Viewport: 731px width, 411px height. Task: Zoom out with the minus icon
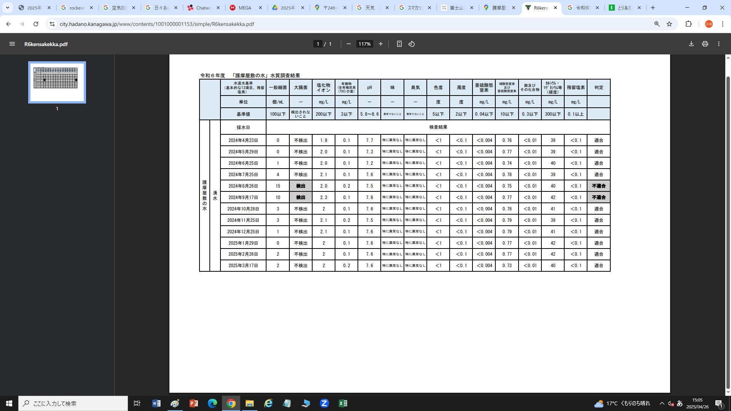(348, 44)
